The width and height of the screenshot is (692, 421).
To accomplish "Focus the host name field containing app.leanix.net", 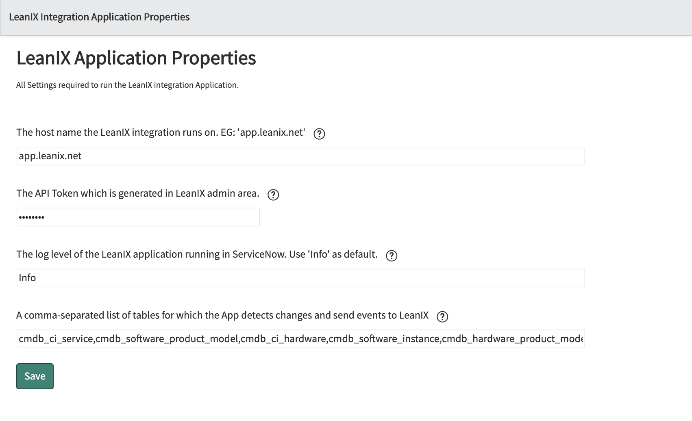I will (x=300, y=156).
